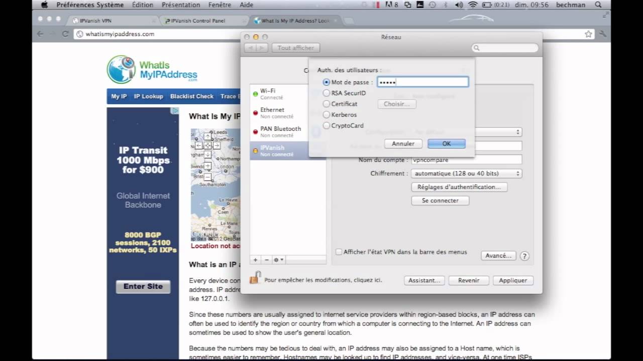Click the password input field
This screenshot has width=643, height=361.
tap(423, 82)
